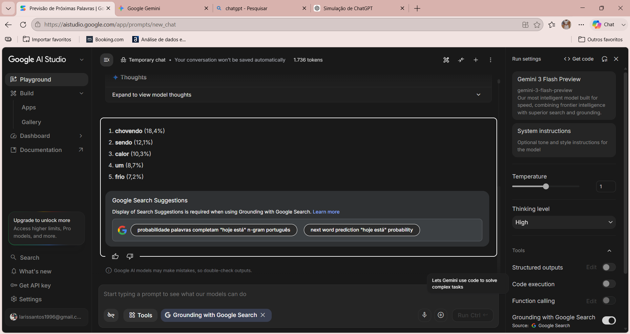Give thumbs up to the response
Viewport: 630px width, 334px height.
(x=115, y=256)
